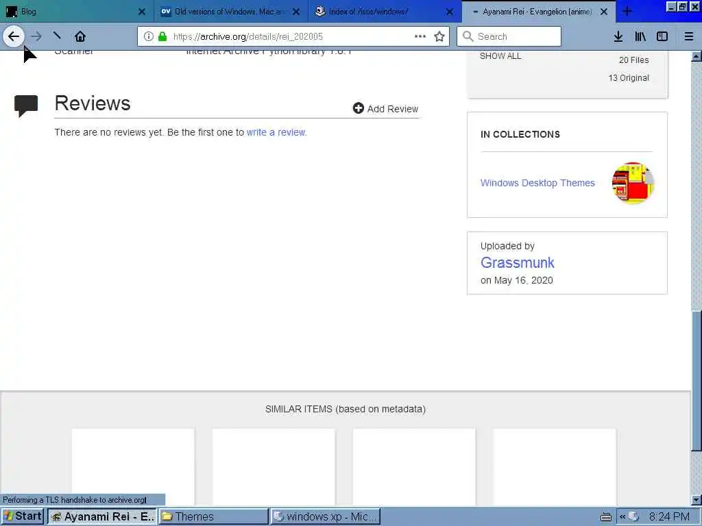Open Windows Desktop Themes collection link

(537, 183)
